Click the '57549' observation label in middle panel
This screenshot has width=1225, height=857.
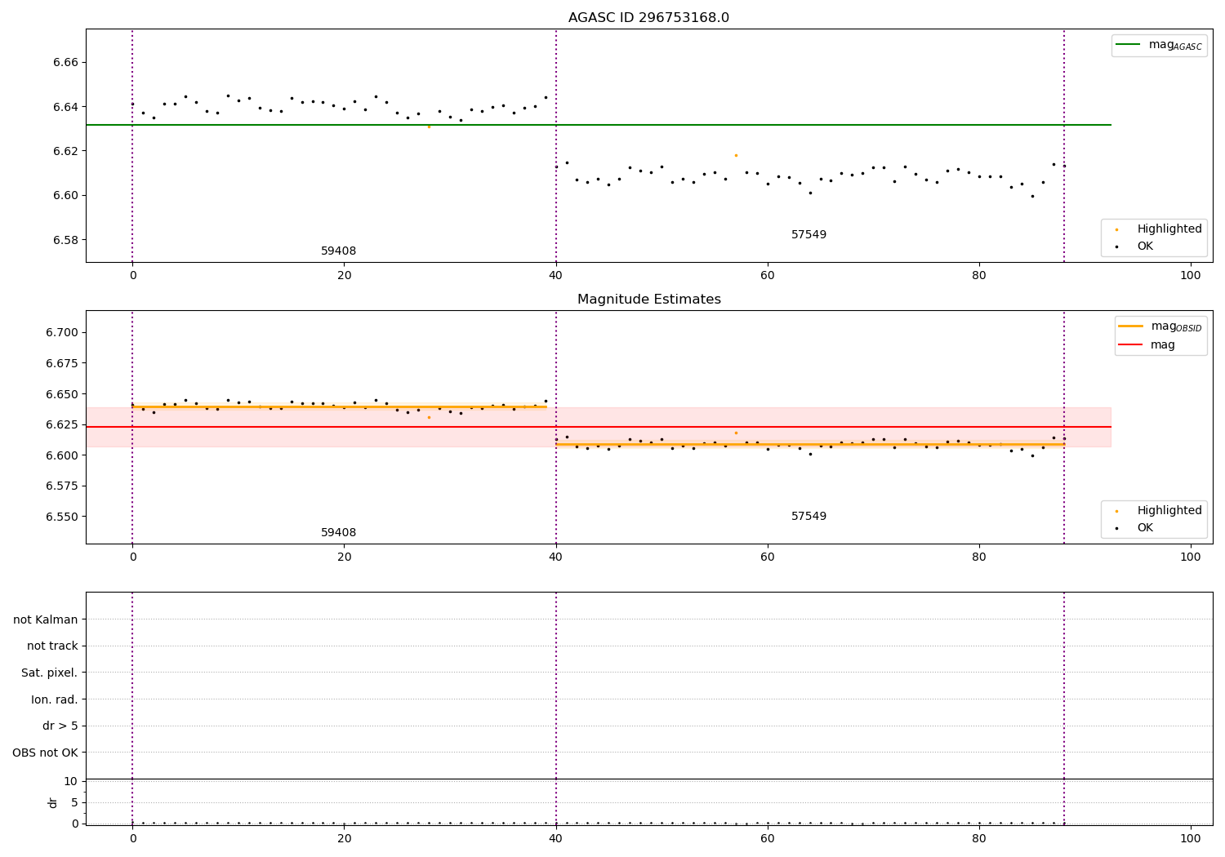pyautogui.click(x=808, y=517)
